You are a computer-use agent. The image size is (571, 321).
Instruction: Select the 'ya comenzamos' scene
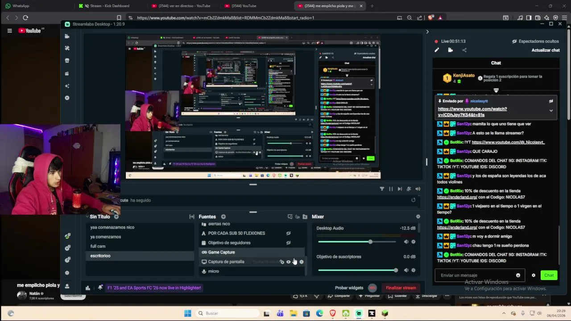click(x=139, y=237)
